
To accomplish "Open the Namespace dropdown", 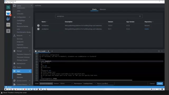I will [90, 84].
